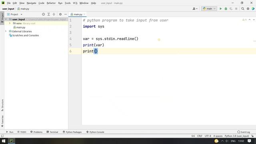The width and height of the screenshot is (256, 144).
Task: Open Windows Start menu
Action: (4, 141)
